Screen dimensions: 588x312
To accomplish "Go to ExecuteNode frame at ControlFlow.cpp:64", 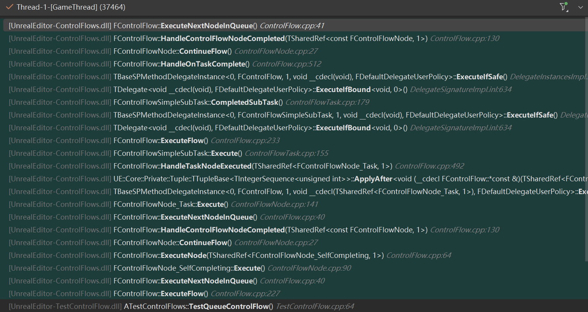I will click(x=248, y=256).
